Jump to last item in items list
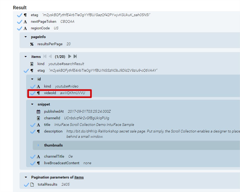The height and width of the screenshot is (192, 240). coord(75,56)
